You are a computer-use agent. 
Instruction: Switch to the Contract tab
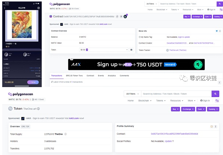pyautogui.click(x=90, y=76)
